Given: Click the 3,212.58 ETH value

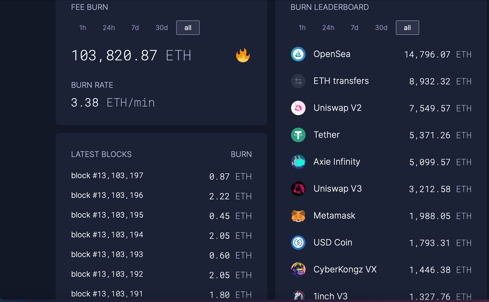Looking at the screenshot, I should click(440, 189).
